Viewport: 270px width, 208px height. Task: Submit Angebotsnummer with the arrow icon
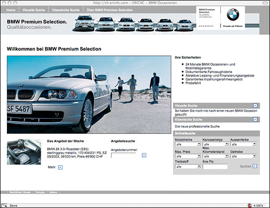pyautogui.click(x=144, y=155)
